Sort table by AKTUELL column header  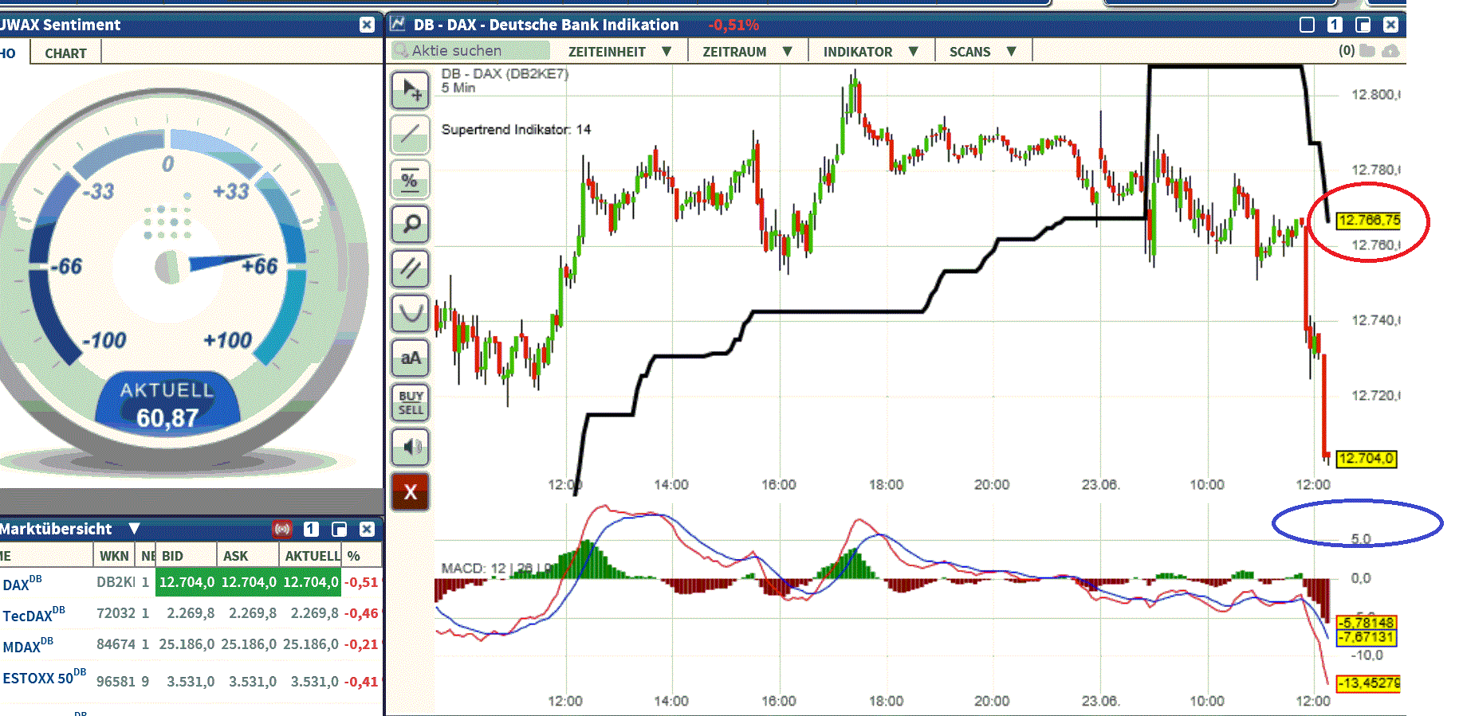[x=312, y=556]
